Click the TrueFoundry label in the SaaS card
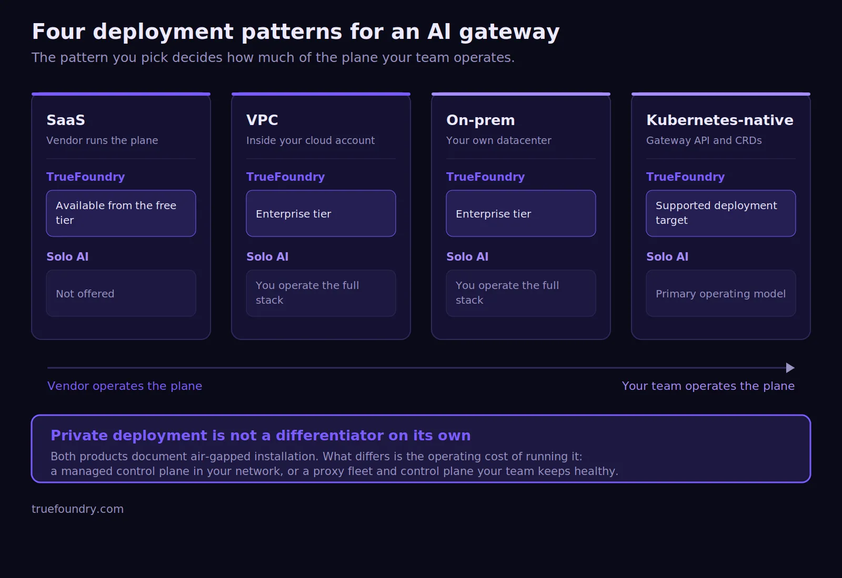The height and width of the screenshot is (578, 842). pos(86,177)
